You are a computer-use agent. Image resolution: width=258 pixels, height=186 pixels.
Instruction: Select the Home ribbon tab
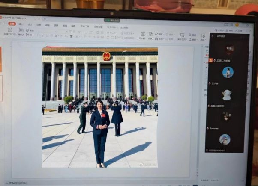click(x=12, y=24)
